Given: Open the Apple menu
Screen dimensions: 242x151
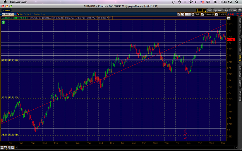Looking at the screenshot, I should (x=5, y=2).
